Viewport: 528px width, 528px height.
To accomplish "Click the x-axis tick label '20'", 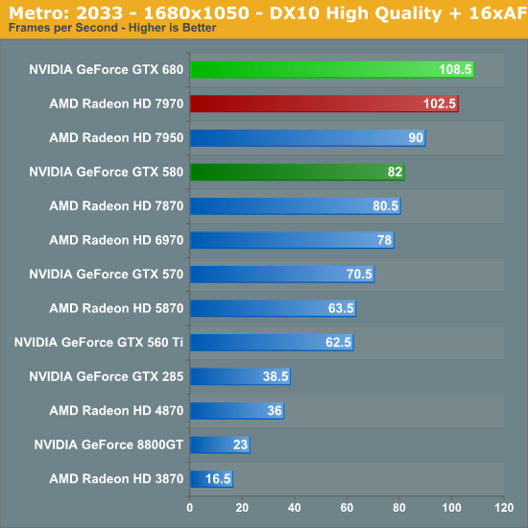I will coord(242,508).
